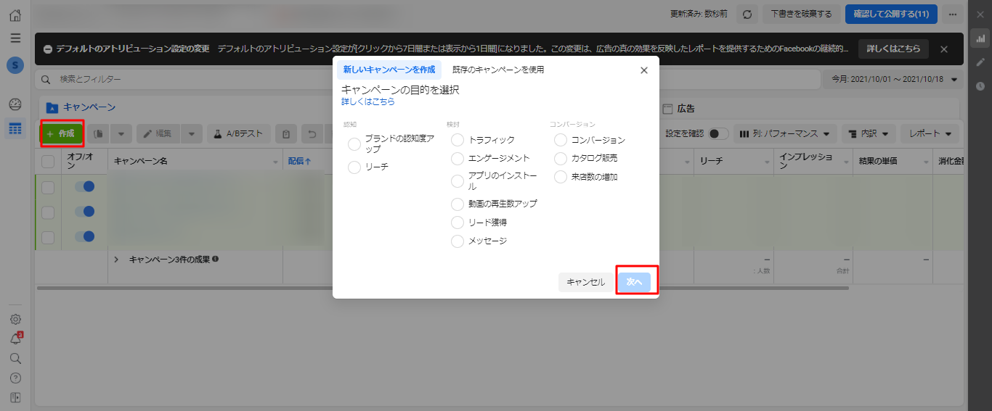Open the home icon in left sidebar
The image size is (992, 411).
tap(15, 14)
